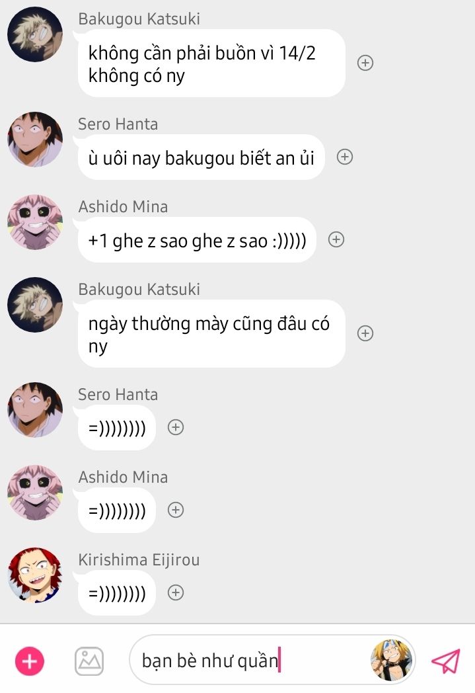
Task: Open Bakugou Katsuki's top avatar
Action: [35, 34]
